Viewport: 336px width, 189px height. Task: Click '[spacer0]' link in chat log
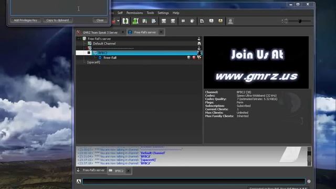tap(148, 160)
